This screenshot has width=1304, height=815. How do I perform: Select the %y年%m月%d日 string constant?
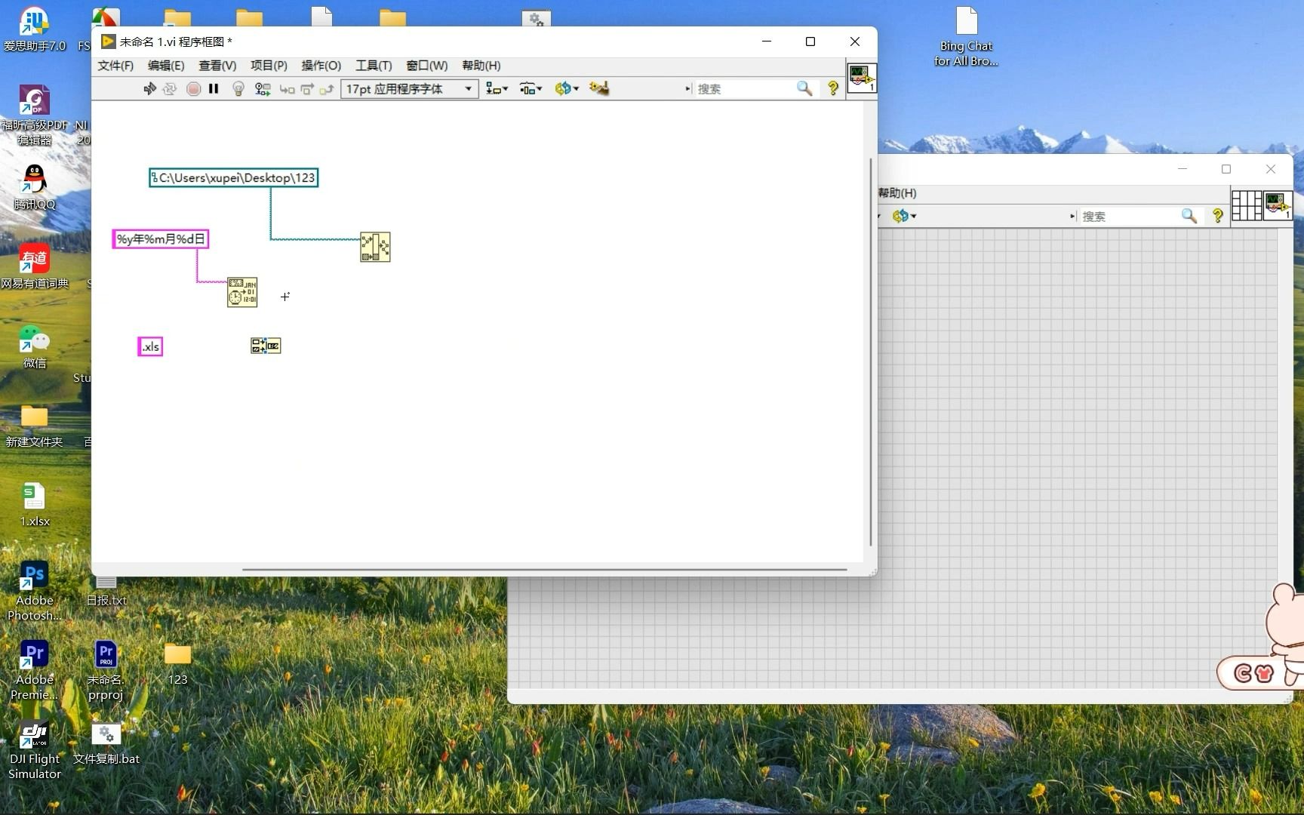coord(160,239)
